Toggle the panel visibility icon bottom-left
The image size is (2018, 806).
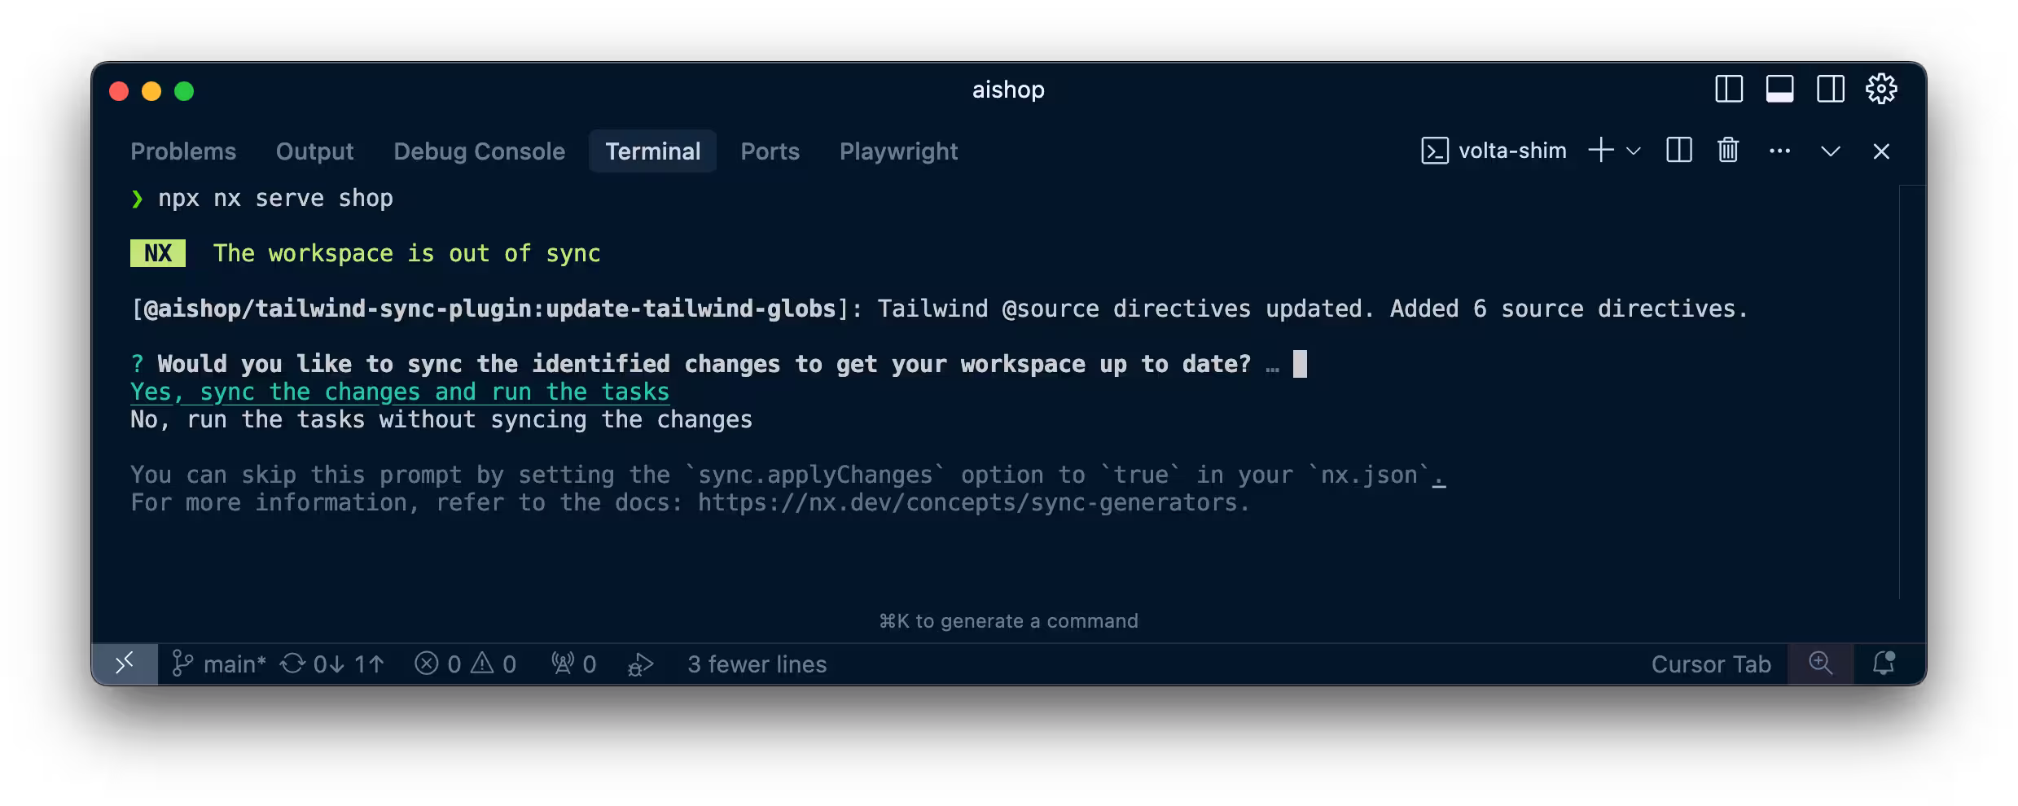point(124,664)
